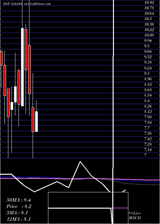Viewport: 160px width, 224px height.
Task: Click the 12MA : 8.1 readout
Action: (x=19, y=219)
